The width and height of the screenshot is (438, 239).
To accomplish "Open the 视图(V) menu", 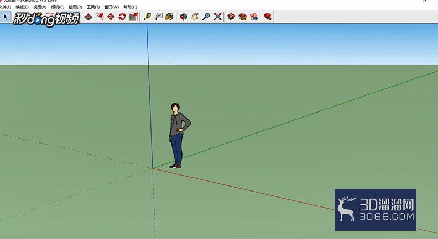I will 40,7.
